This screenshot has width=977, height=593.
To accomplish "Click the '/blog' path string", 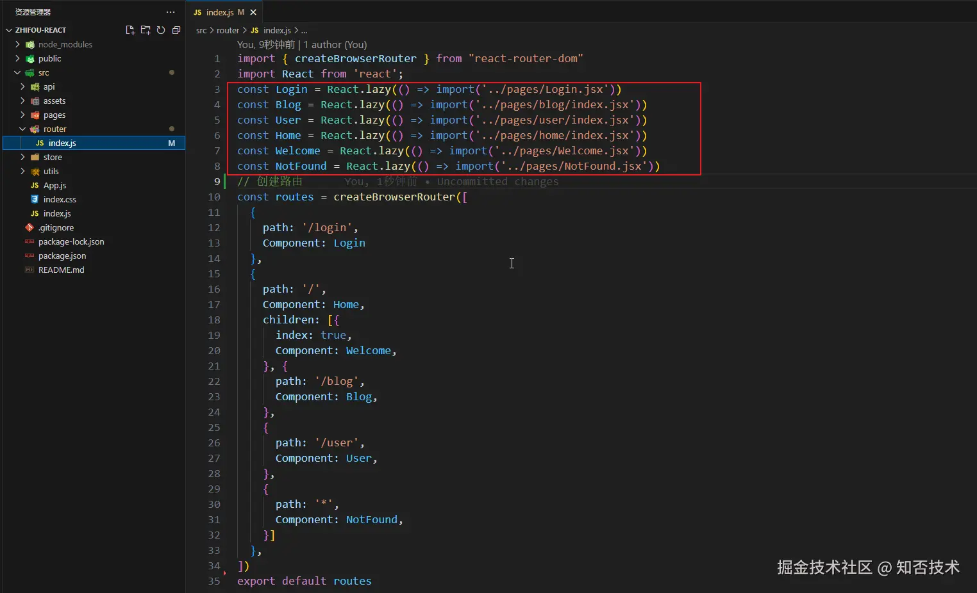I will [337, 381].
